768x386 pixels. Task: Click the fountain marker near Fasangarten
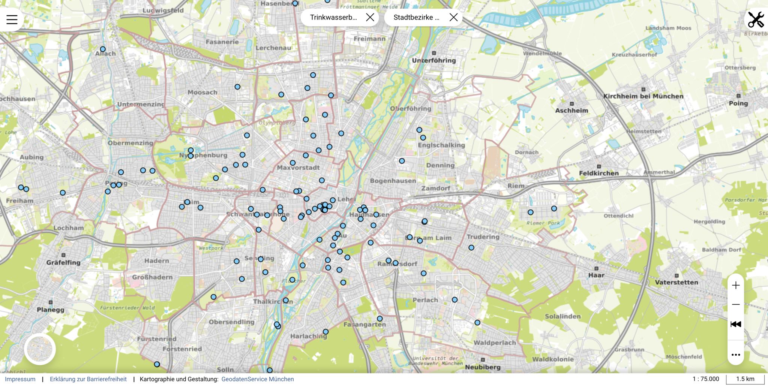(379, 319)
